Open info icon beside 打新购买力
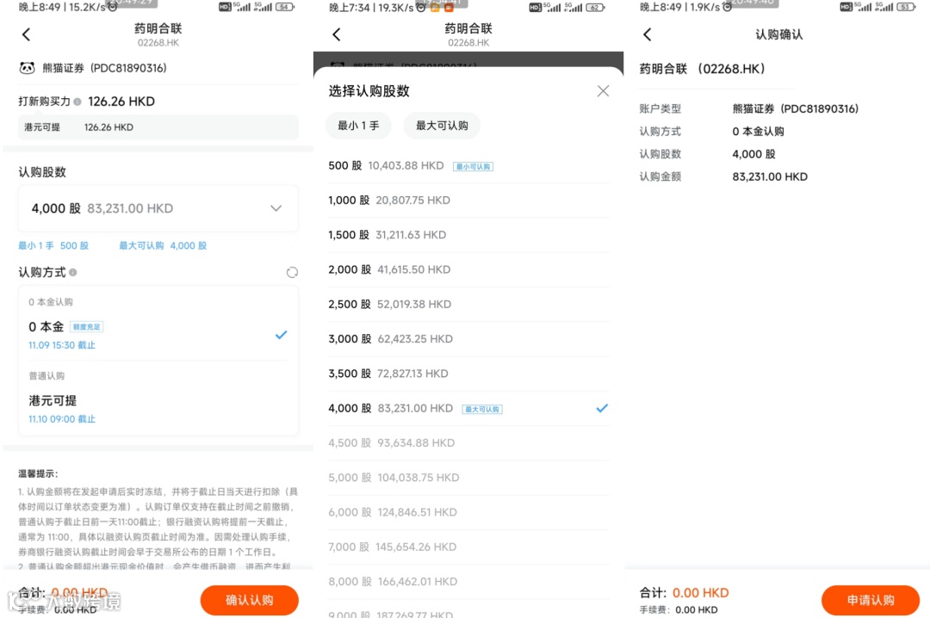Image resolution: width=930 pixels, height=618 pixels. click(x=77, y=102)
